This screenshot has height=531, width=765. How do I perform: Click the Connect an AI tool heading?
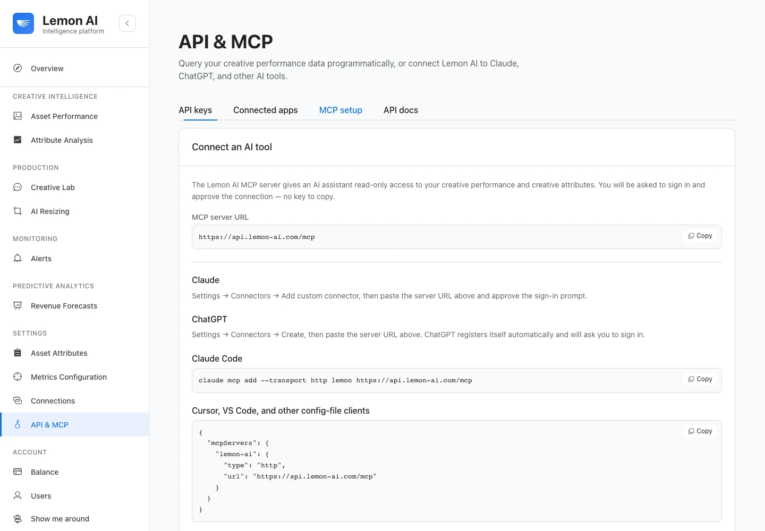coord(232,147)
